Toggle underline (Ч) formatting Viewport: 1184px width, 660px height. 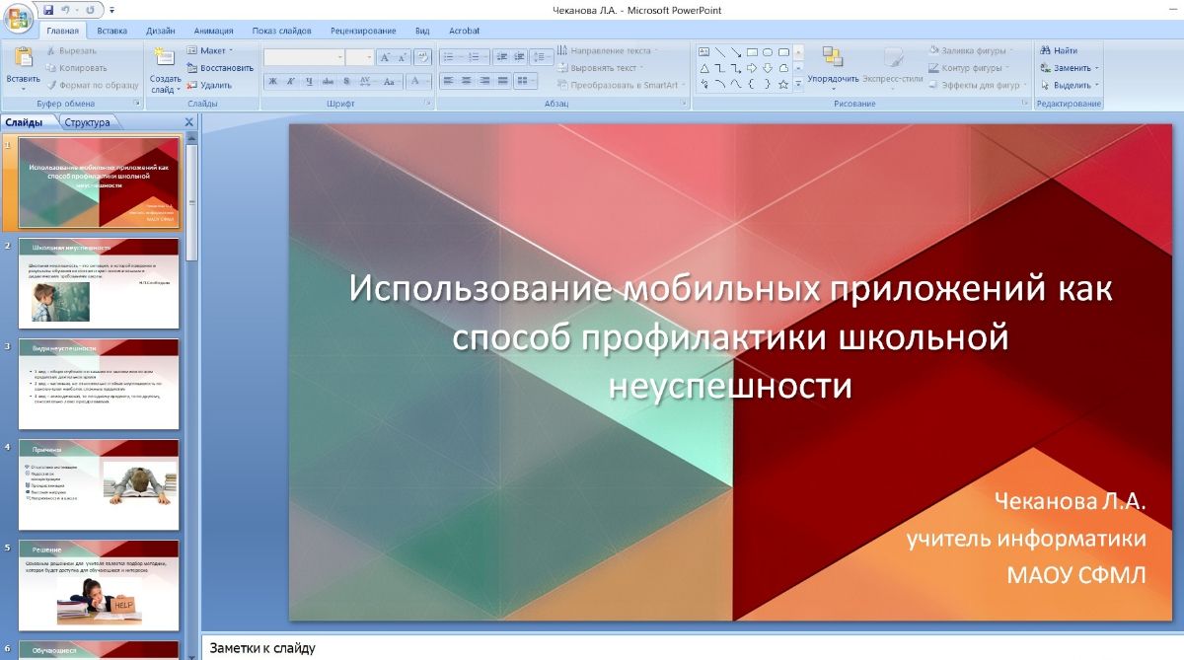309,81
